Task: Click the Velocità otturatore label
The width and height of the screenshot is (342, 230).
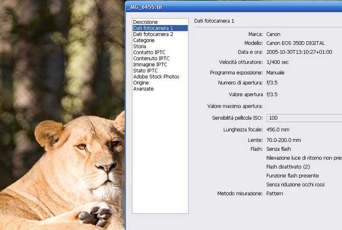Action: click(x=241, y=62)
